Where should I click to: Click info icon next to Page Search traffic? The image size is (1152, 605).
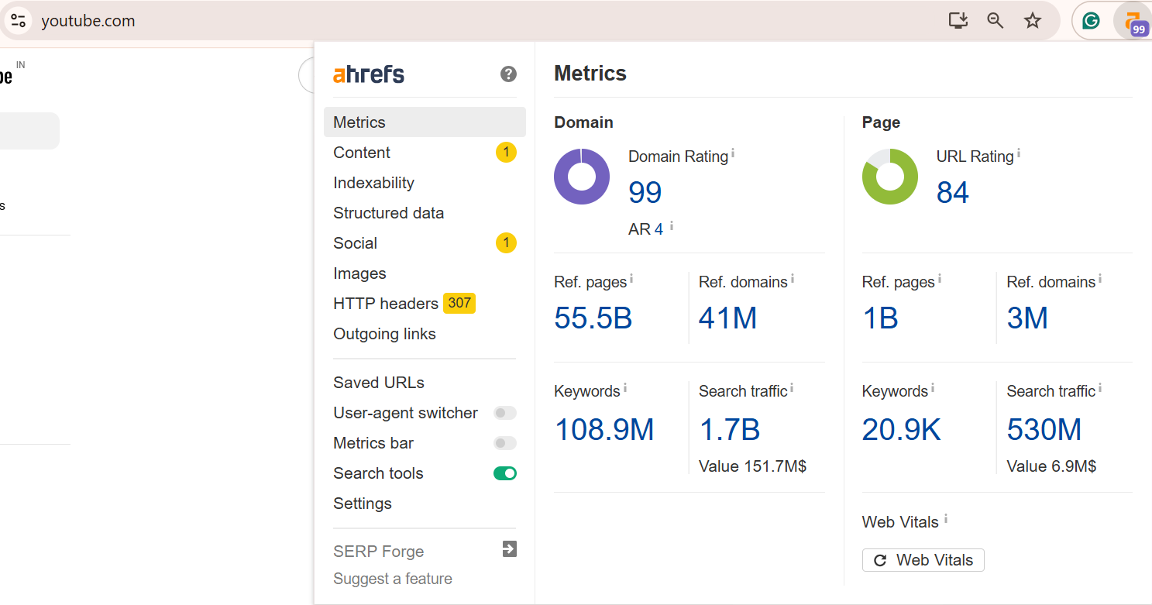point(1100,388)
